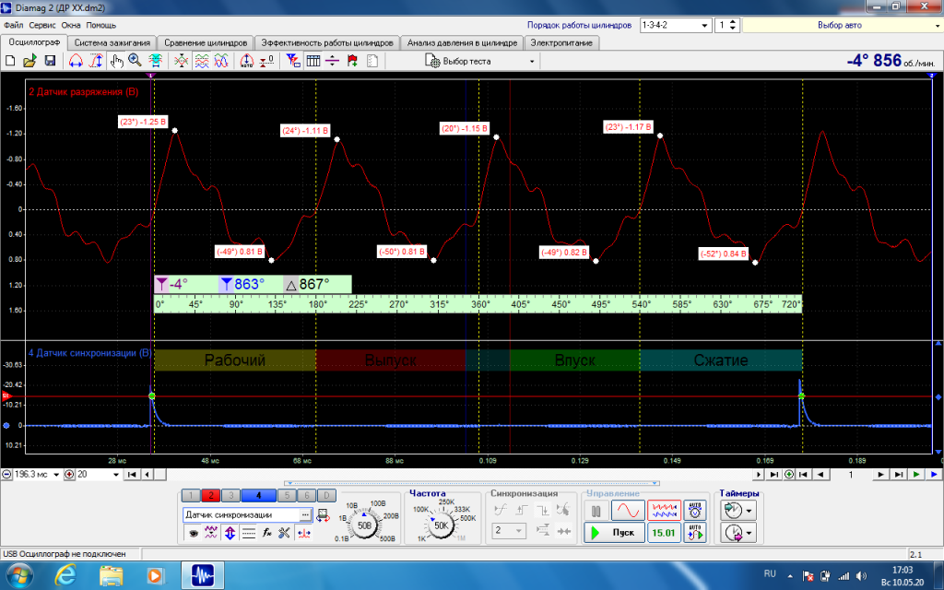Toggle channel 3 button

click(230, 495)
